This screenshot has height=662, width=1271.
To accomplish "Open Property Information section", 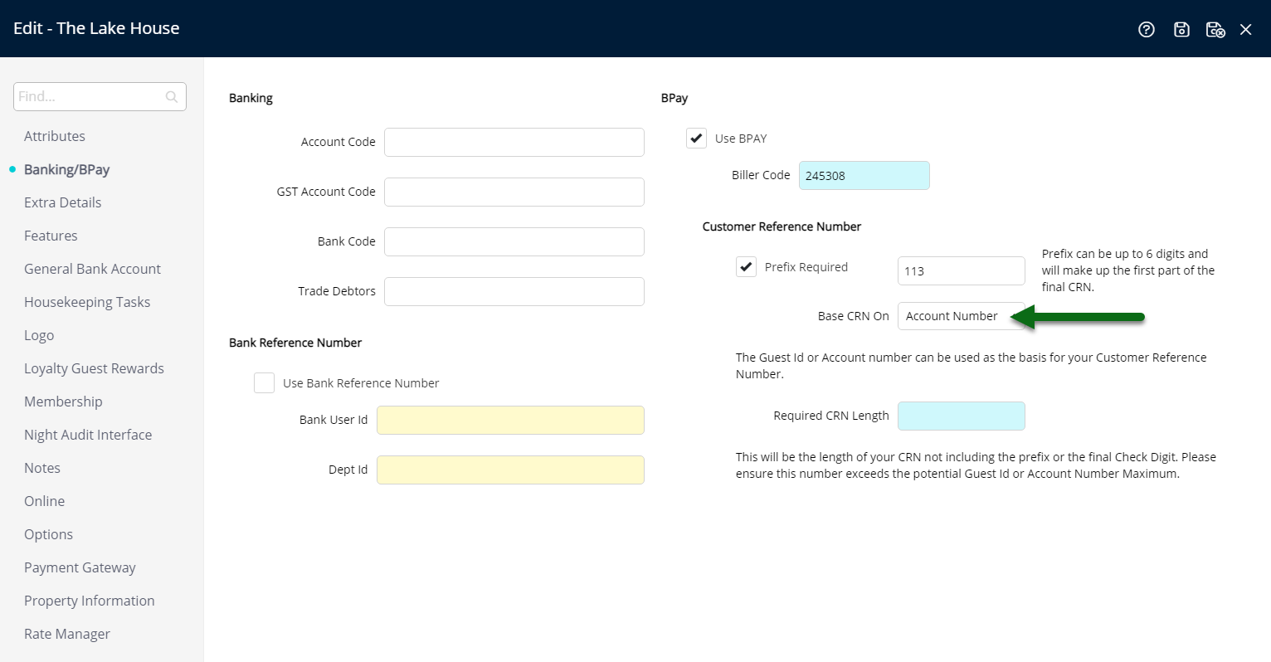I will click(x=90, y=601).
